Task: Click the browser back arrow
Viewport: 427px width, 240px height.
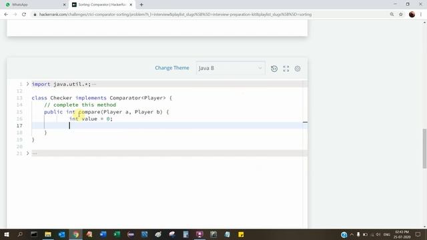Action: click(x=6, y=15)
